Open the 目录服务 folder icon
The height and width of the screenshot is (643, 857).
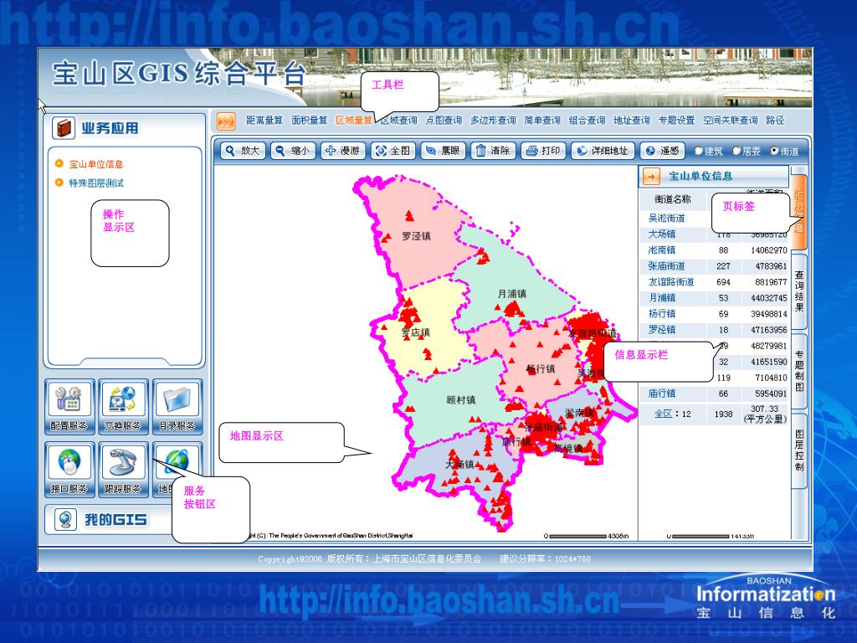pos(177,406)
